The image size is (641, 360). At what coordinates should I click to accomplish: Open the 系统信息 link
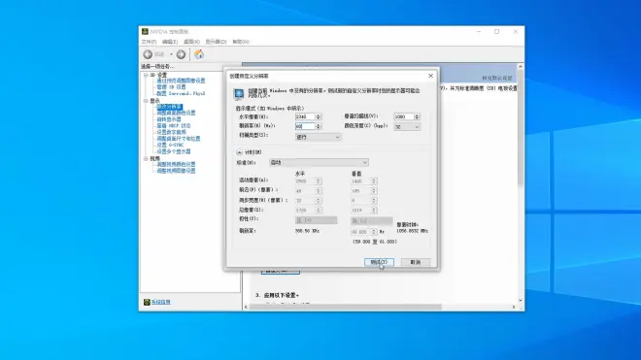tap(161, 302)
